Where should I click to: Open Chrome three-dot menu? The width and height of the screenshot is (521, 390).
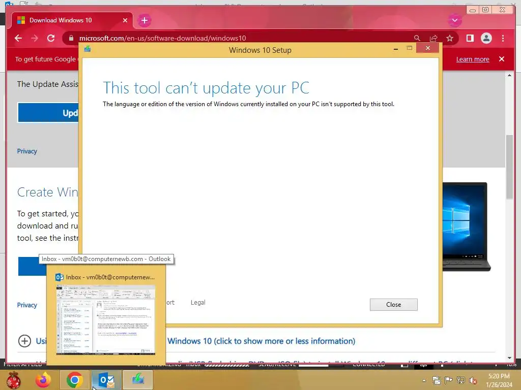503,38
